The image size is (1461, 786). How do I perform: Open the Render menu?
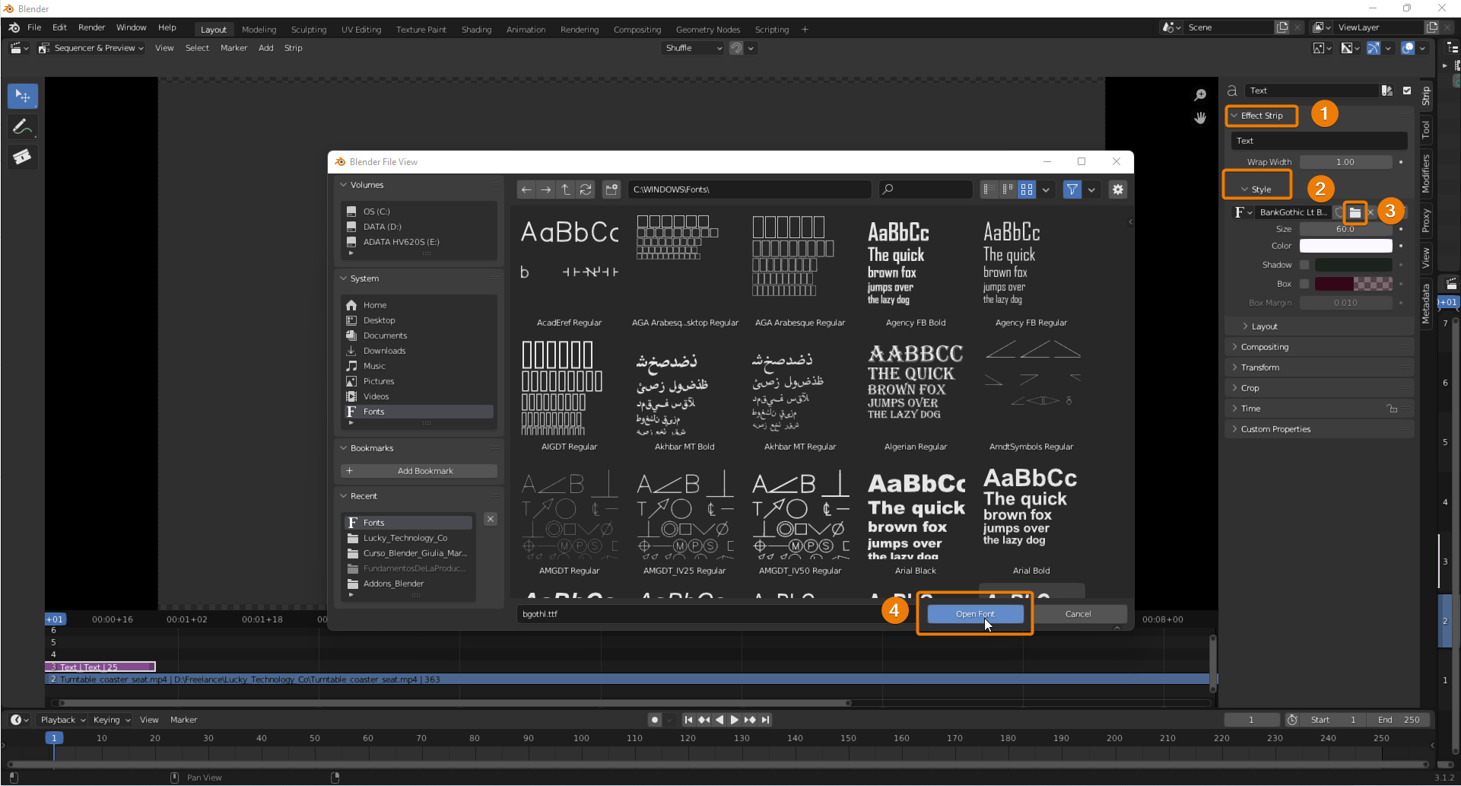click(91, 27)
